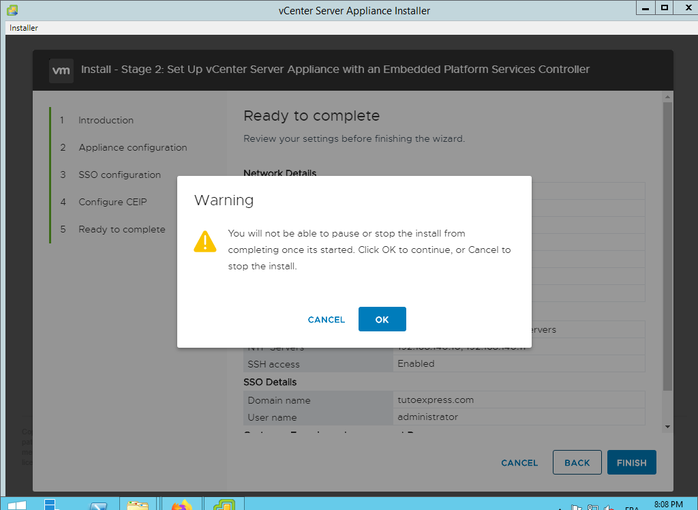Click the speaker volume tray icon
This screenshot has height=510, width=698.
[609, 507]
